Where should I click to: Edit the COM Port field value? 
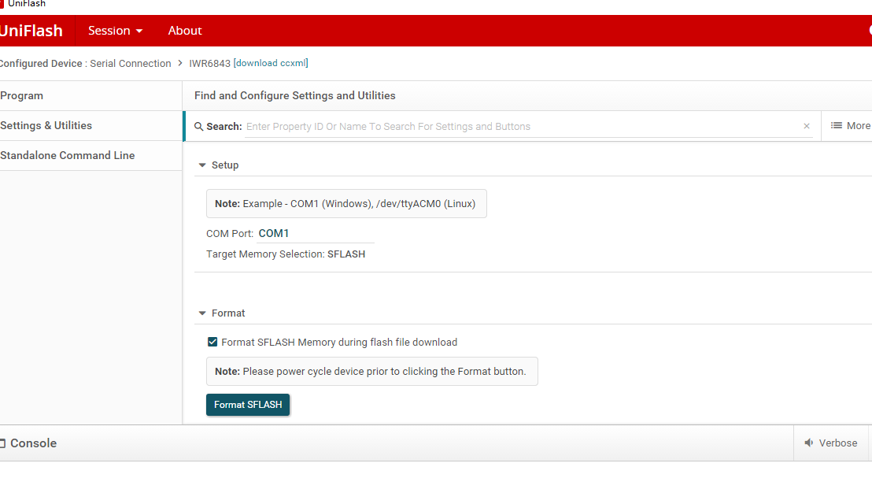(316, 234)
